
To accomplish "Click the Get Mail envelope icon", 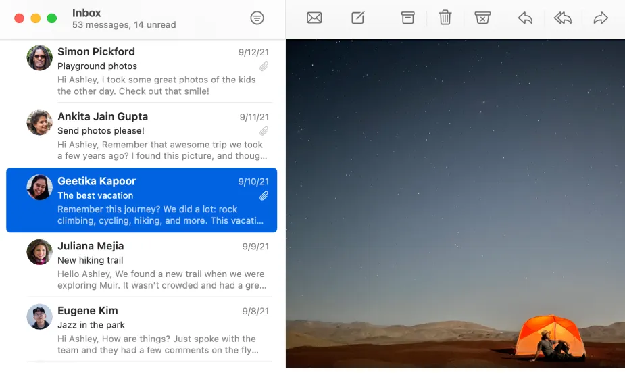I will click(314, 18).
